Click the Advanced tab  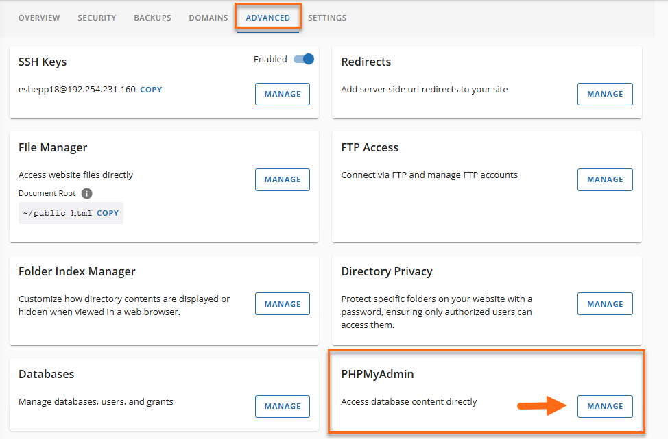pyautogui.click(x=267, y=18)
